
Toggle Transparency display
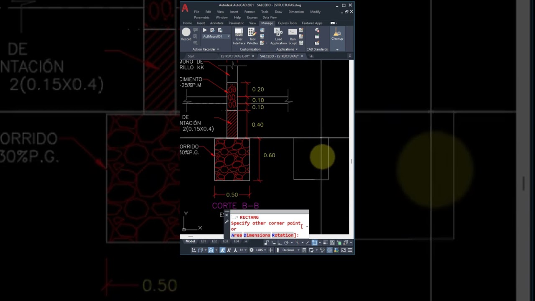tap(332, 242)
